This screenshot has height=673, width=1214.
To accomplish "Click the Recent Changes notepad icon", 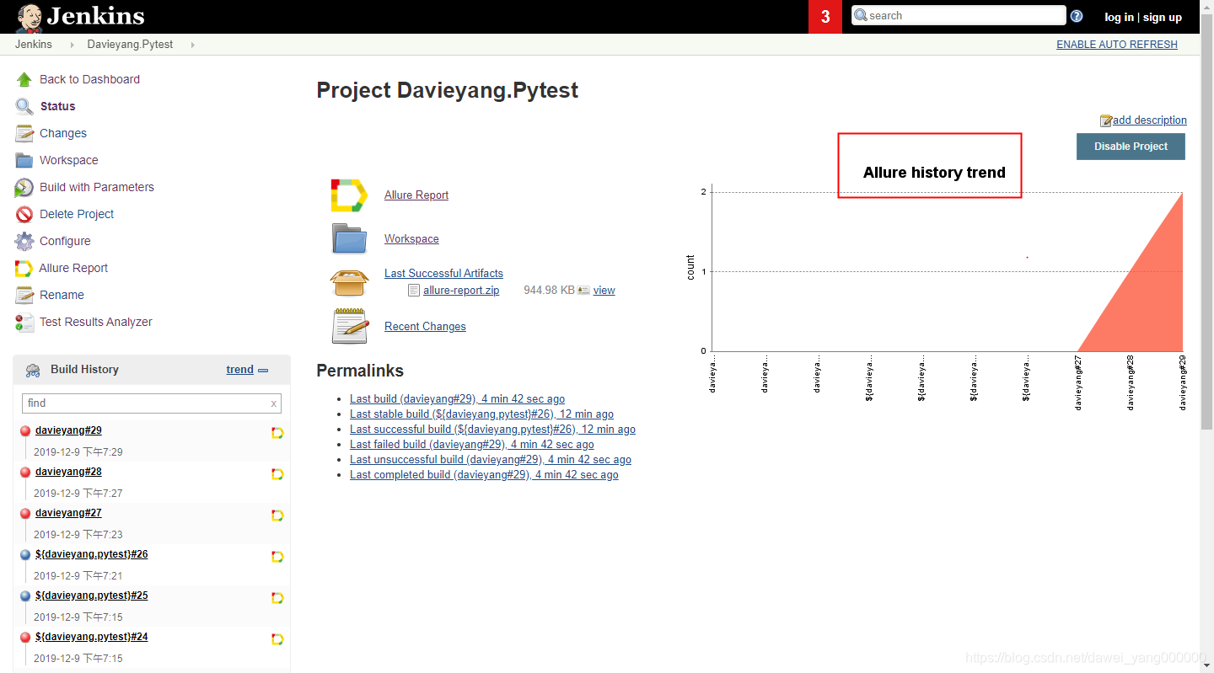I will [x=350, y=326].
